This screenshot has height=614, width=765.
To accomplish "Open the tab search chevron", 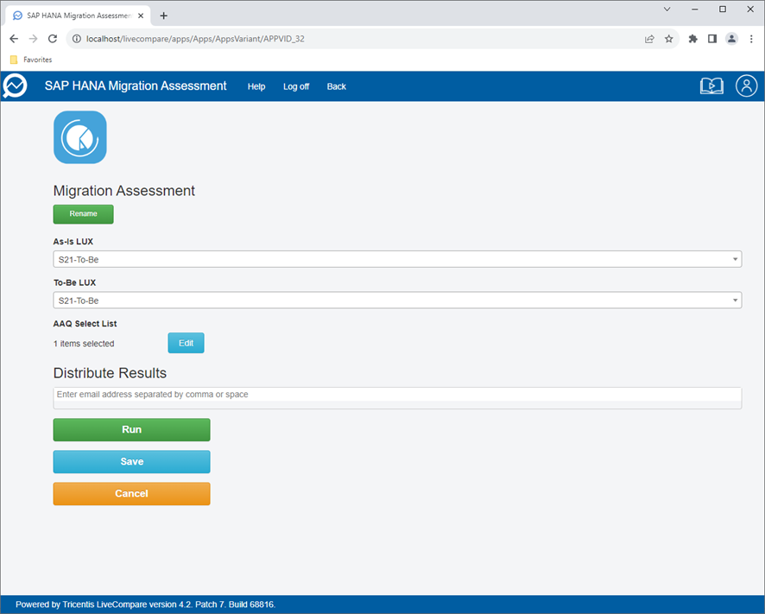I will point(667,9).
